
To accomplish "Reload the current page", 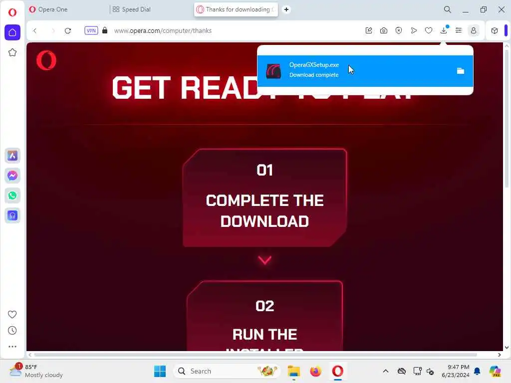I will coord(68,30).
